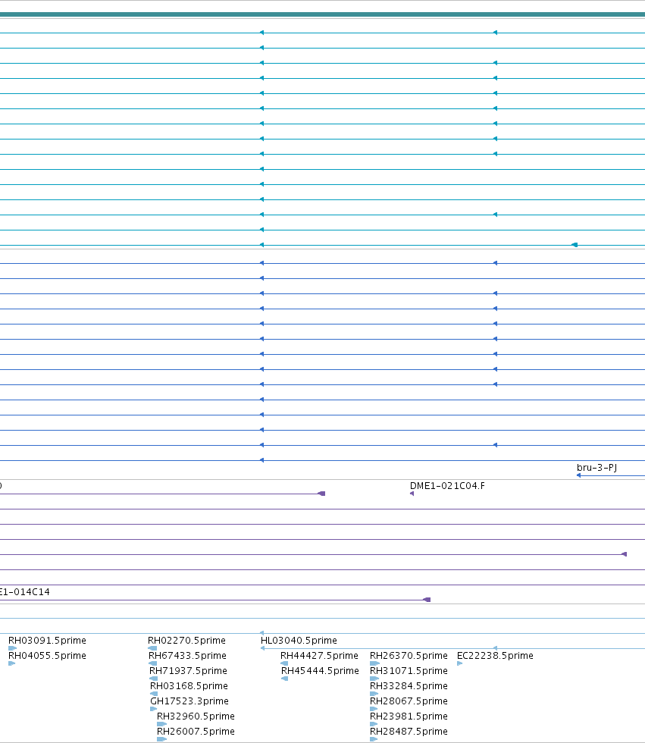Image resolution: width=645 pixels, height=743 pixels.
Task: Select the RH03091.5prime EST label
Action: tap(47, 640)
